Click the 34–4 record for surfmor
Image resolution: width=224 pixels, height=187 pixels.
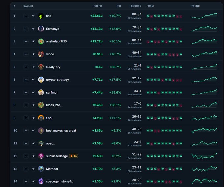pos(138,91)
